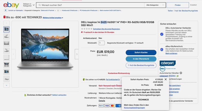Add item with In den Warenkorb

click(141, 59)
